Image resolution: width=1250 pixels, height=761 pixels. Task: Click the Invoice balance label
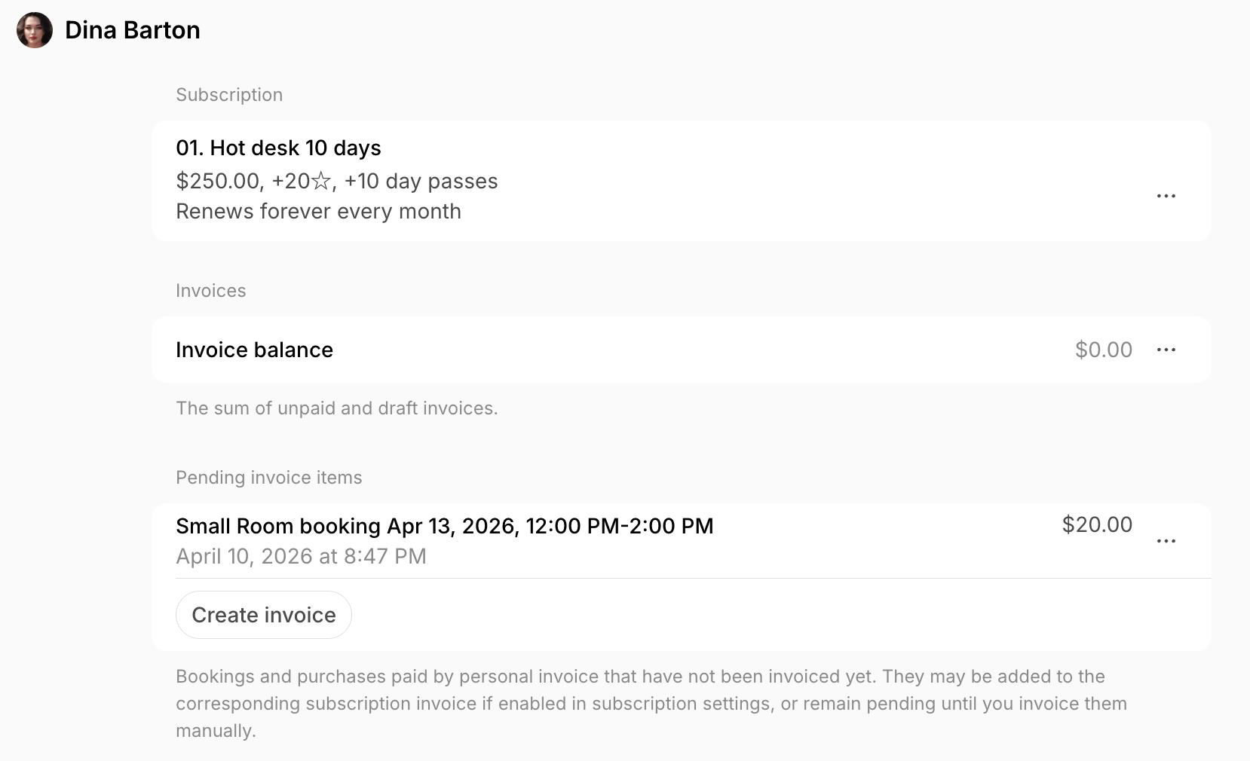point(254,350)
